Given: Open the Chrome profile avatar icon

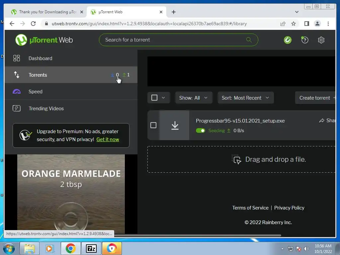Looking at the screenshot, I should (x=317, y=24).
